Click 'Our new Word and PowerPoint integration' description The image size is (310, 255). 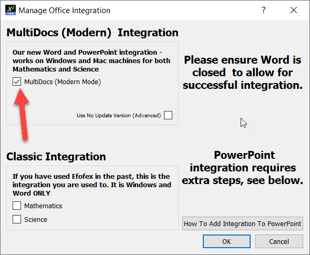[91, 61]
